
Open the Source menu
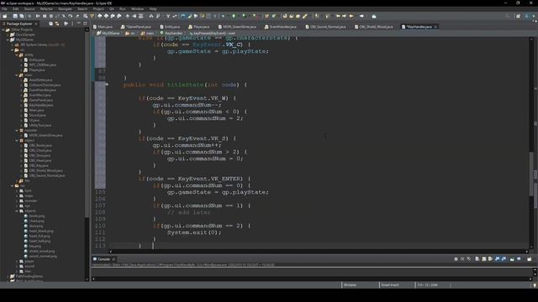click(29, 9)
